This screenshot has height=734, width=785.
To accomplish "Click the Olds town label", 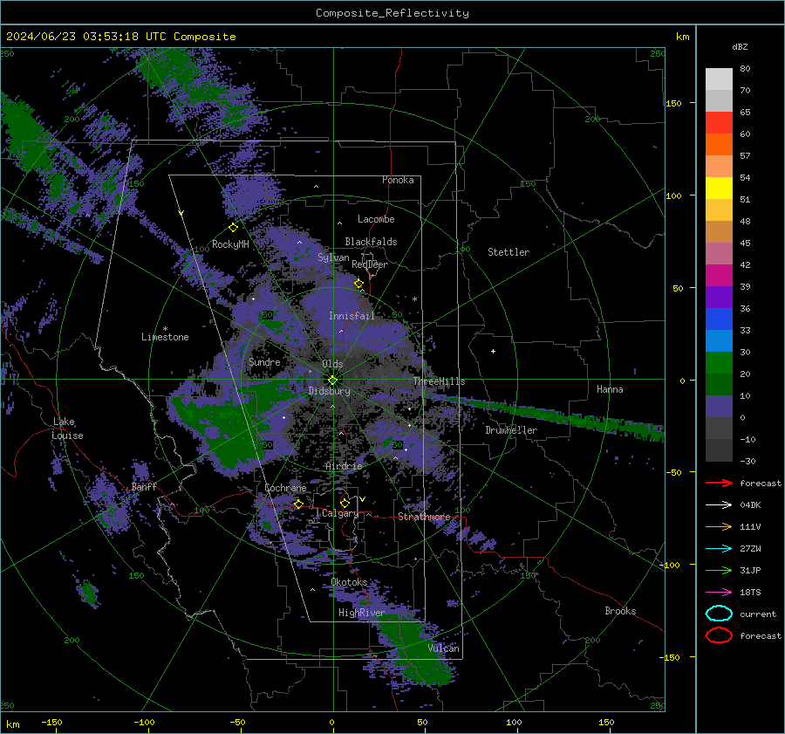I will tap(332, 364).
